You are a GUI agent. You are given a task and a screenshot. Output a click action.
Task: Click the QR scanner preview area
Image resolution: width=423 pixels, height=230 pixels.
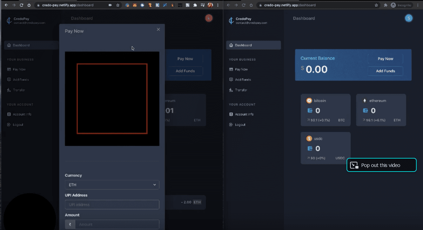[112, 99]
